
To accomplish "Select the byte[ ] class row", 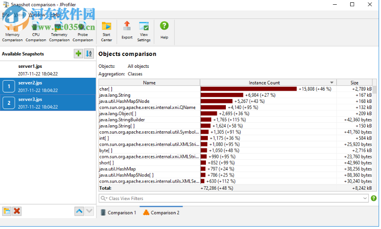I will (x=235, y=151).
